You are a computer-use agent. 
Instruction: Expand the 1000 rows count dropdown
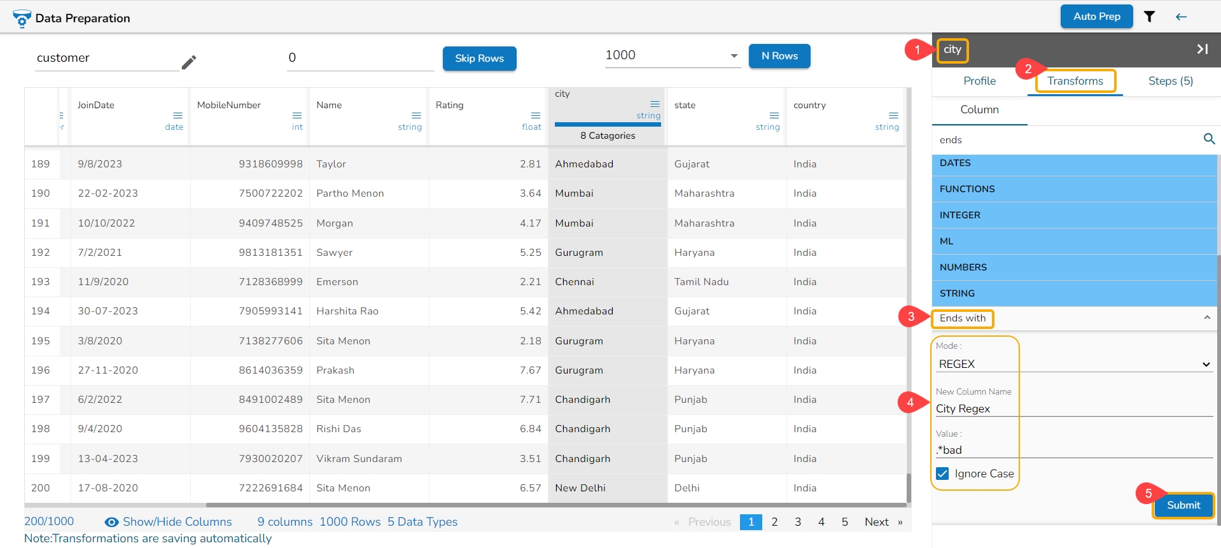(x=734, y=56)
